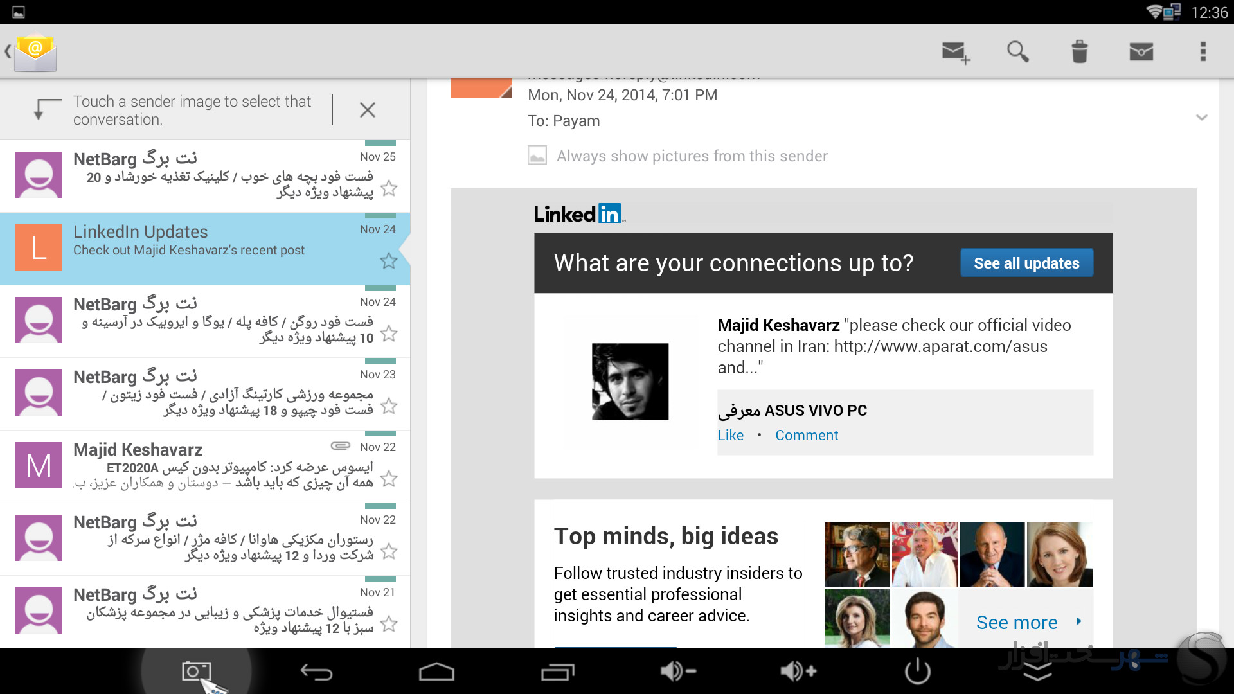Star the NetBarg Nov 23 message
1234x694 pixels.
[389, 406]
